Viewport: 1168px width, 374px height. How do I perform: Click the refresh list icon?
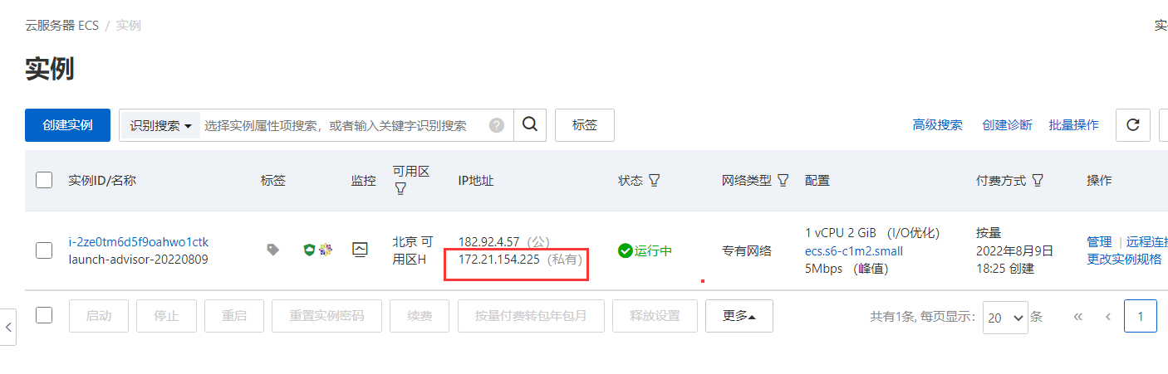coord(1132,125)
